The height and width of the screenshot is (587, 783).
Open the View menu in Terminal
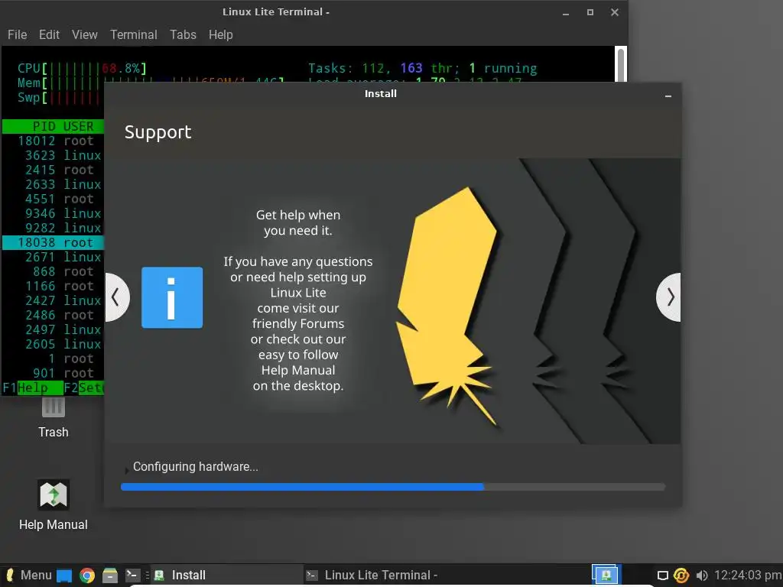point(84,34)
